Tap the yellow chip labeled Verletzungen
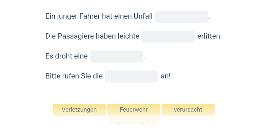 pos(79,110)
